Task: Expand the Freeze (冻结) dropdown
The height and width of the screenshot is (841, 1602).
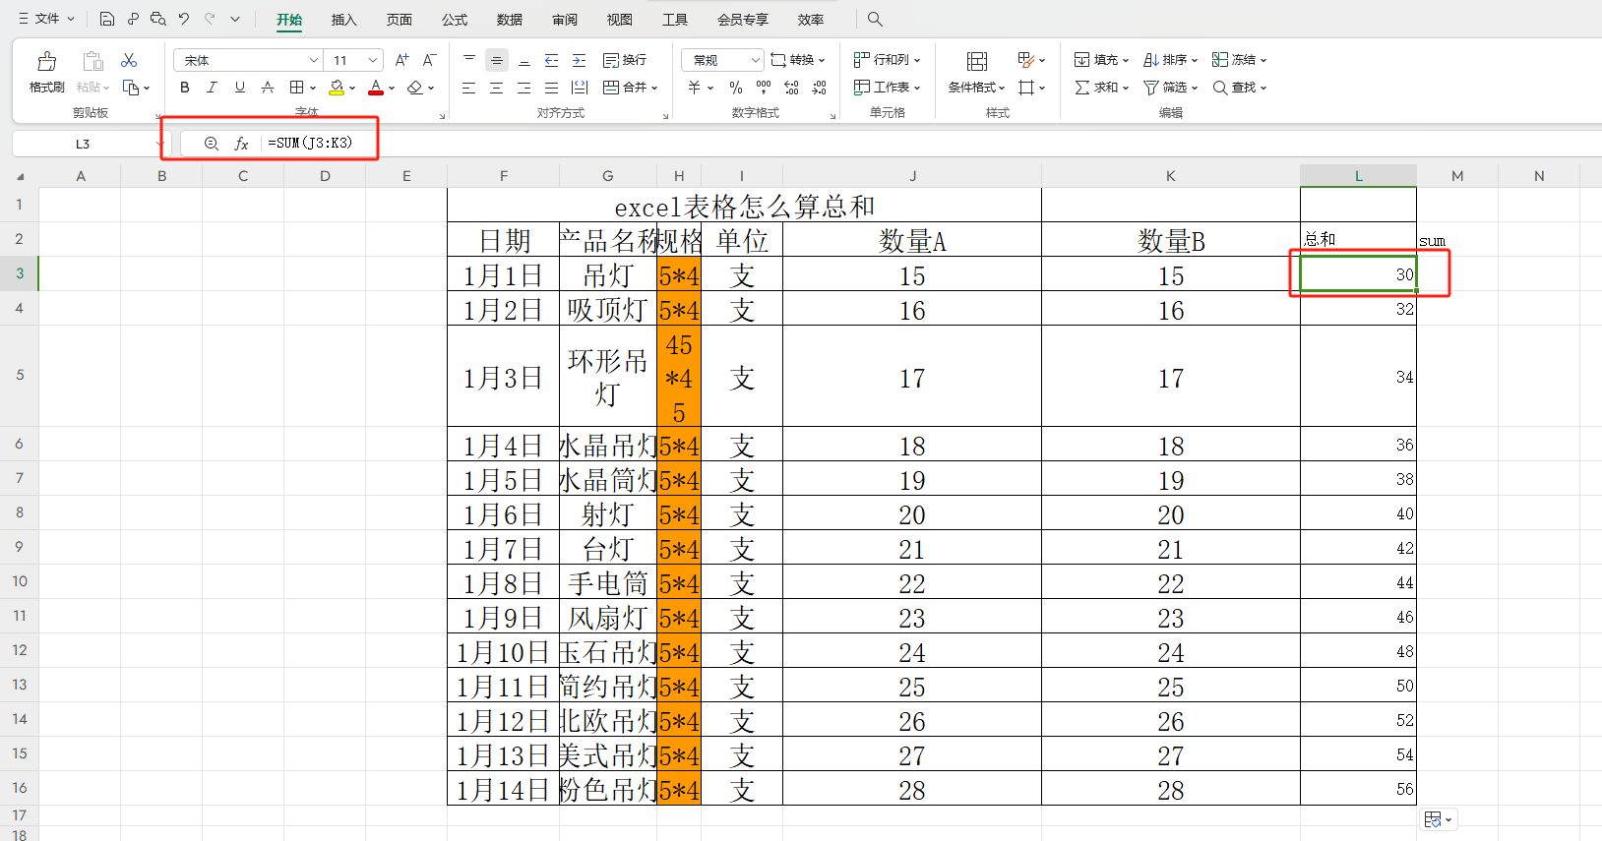Action: (1263, 60)
